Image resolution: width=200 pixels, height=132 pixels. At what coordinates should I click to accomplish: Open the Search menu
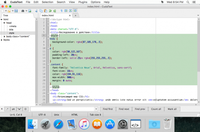(x=61, y=2)
